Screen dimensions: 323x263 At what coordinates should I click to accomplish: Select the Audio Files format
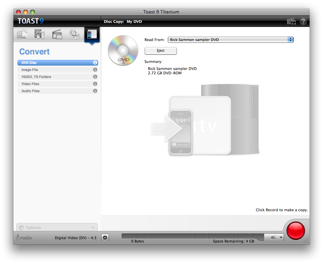[x=58, y=91]
